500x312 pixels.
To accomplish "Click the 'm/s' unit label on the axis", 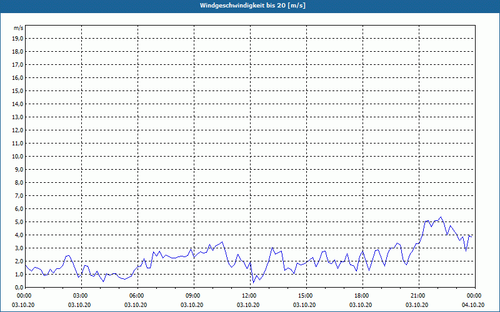I will (x=19, y=28).
